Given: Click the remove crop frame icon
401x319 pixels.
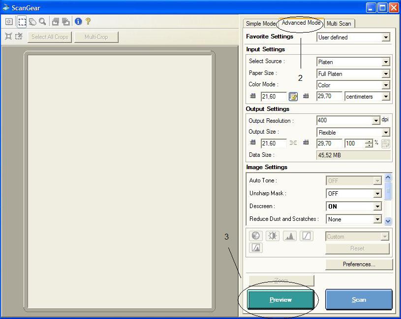Looking at the screenshot, I should [19, 36].
